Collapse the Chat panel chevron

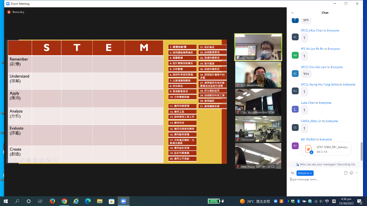coord(293,13)
